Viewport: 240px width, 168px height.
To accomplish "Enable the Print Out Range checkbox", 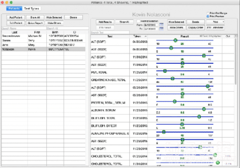I will pyautogui.click(x=208, y=13).
